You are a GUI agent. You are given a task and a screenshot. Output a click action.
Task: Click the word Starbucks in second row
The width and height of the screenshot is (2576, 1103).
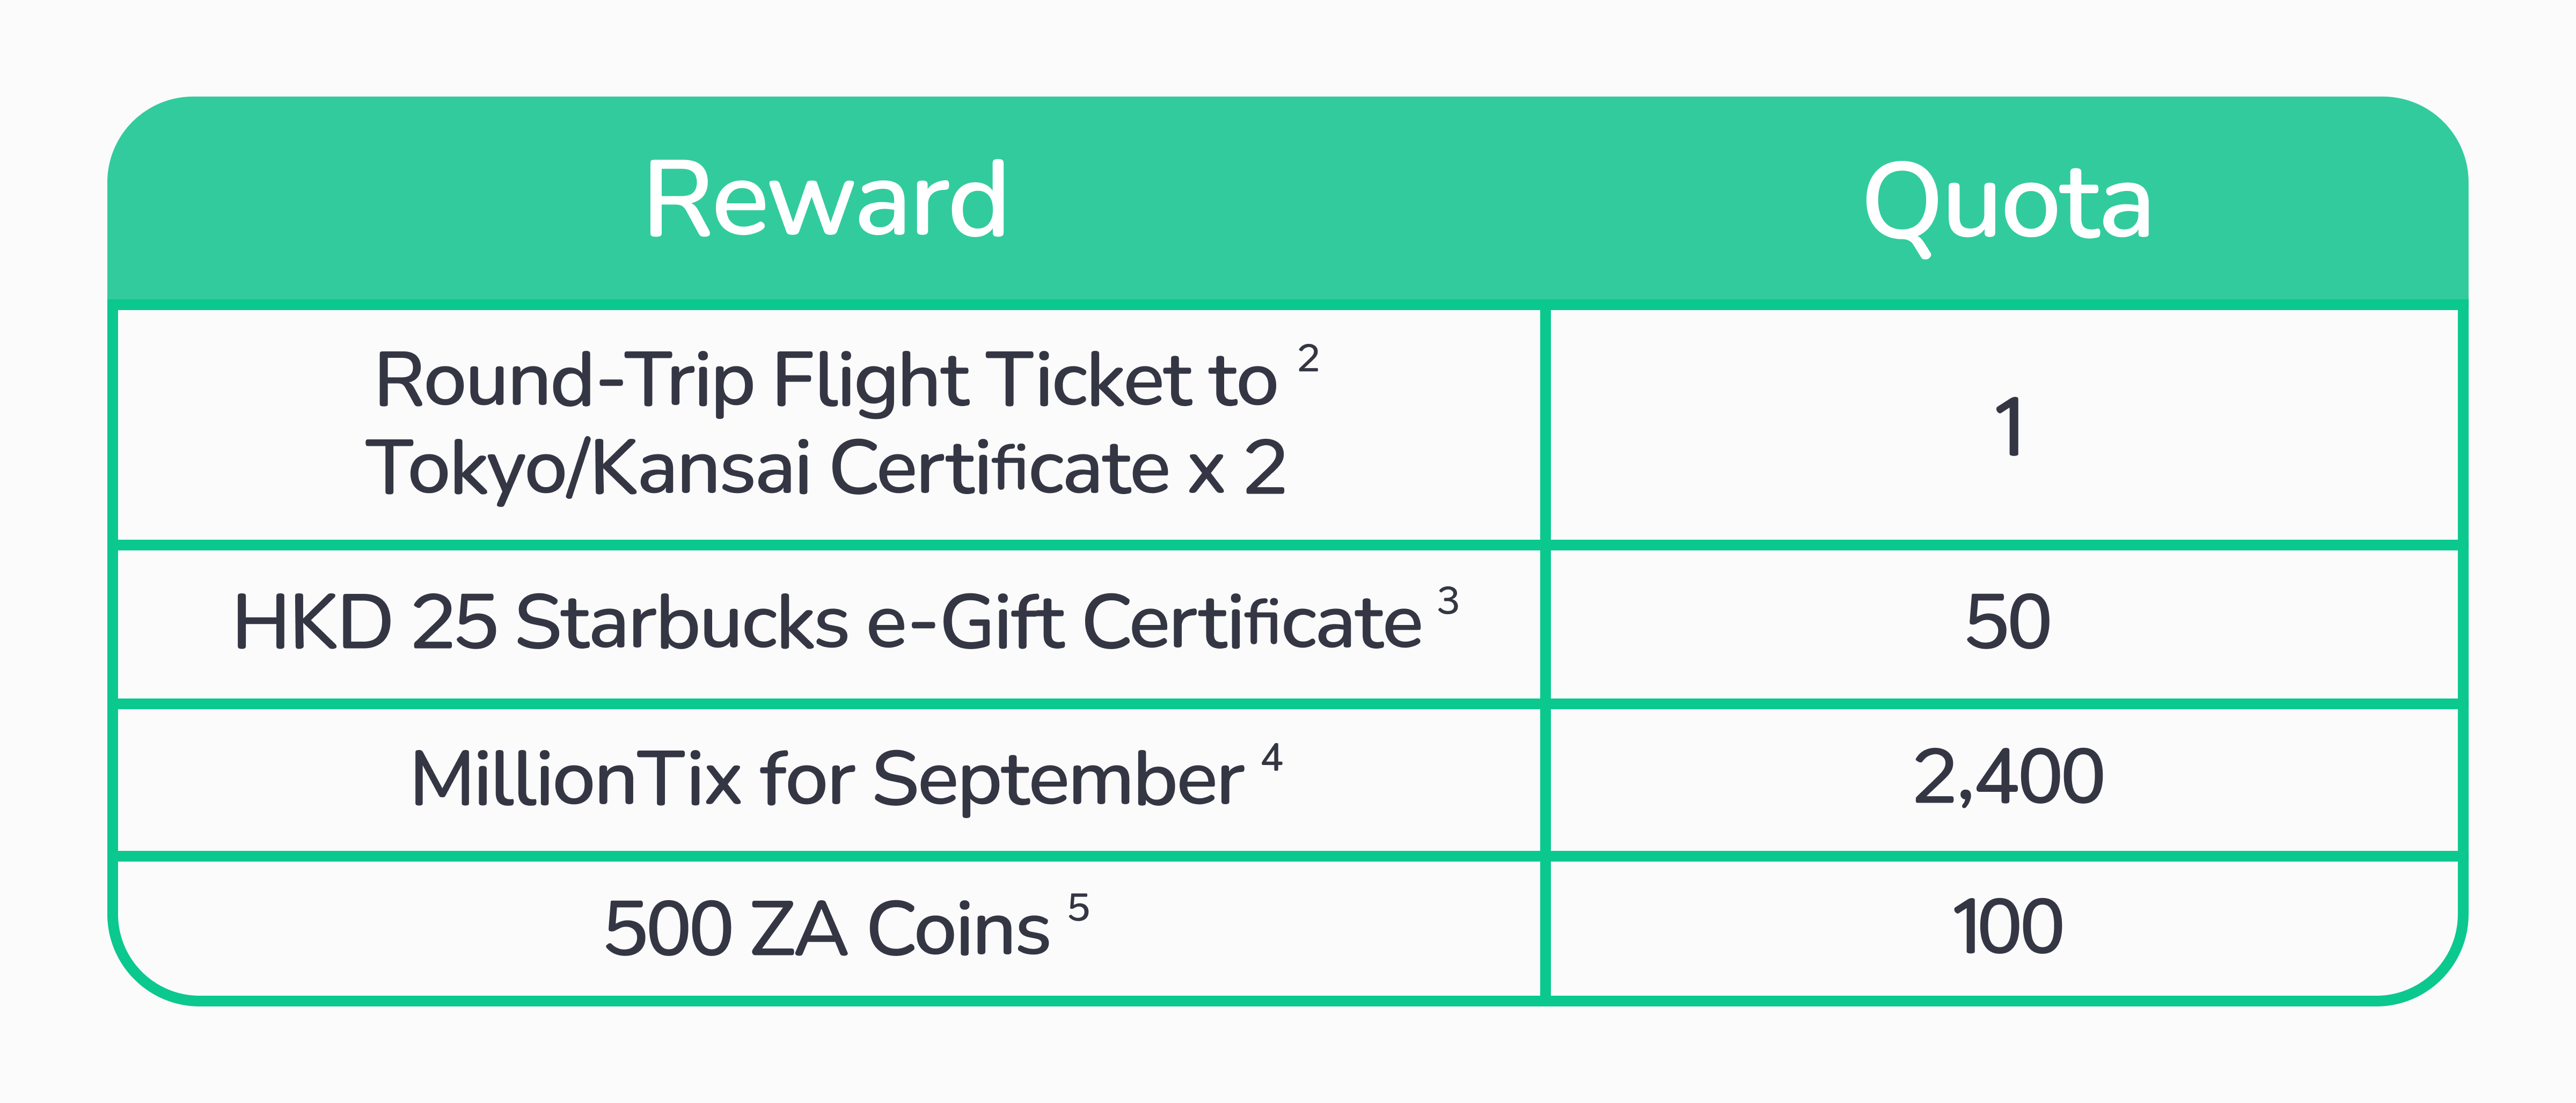682,623
